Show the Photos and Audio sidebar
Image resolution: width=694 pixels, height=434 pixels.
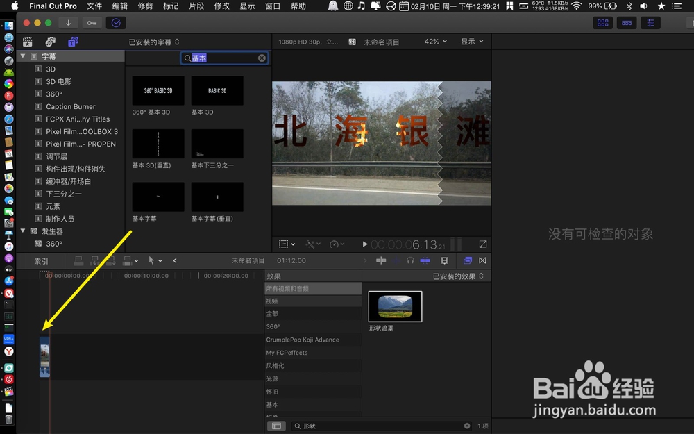pos(51,42)
